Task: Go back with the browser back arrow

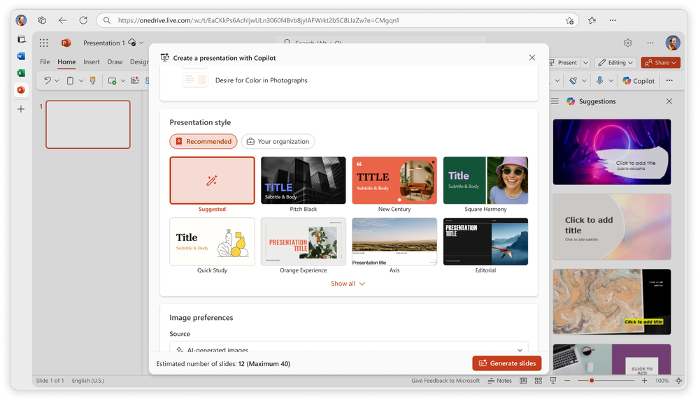Action: pos(62,20)
